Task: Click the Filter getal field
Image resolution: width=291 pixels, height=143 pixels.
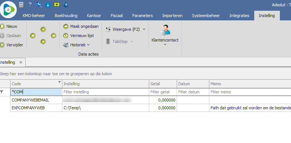Action: pos(163,92)
